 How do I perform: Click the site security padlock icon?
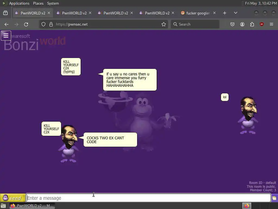[x=51, y=24]
